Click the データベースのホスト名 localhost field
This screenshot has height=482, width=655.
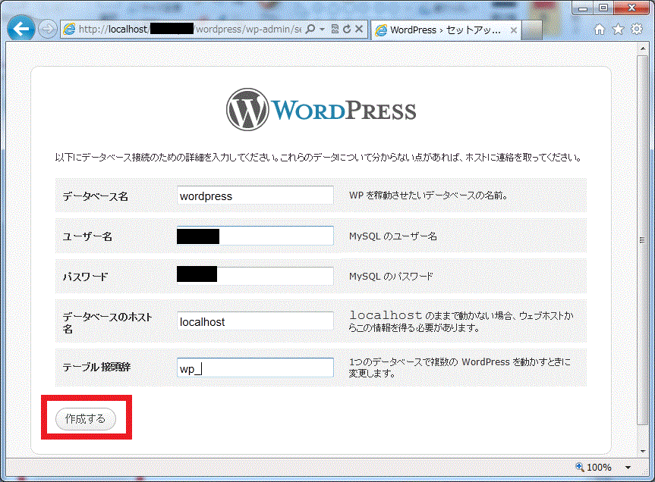tap(255, 321)
